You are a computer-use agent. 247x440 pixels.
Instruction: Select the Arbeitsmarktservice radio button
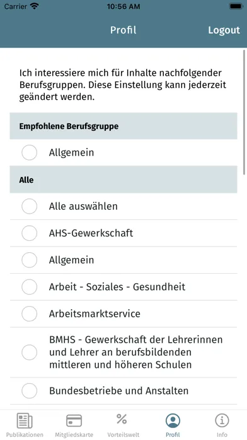pyautogui.click(x=30, y=314)
